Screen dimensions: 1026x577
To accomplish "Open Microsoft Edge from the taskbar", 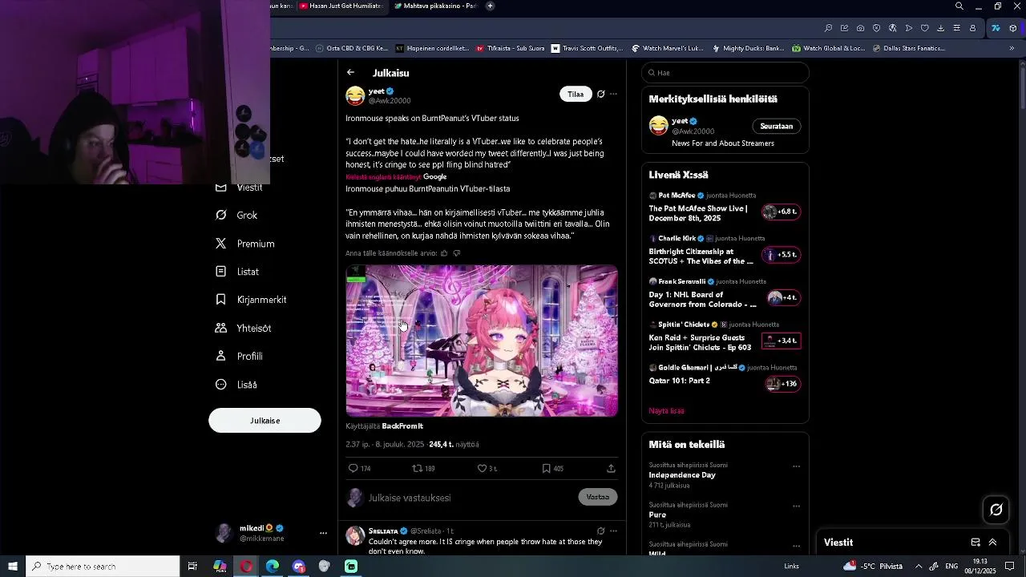I will tap(273, 567).
